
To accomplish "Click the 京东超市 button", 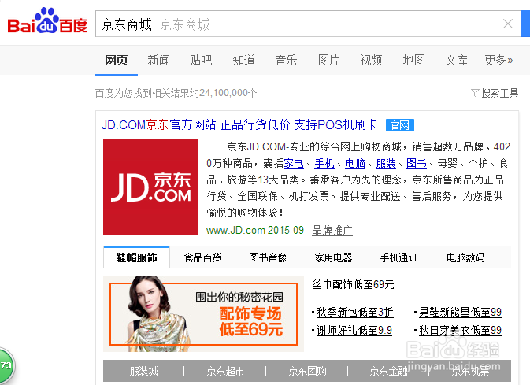I will (225, 371).
